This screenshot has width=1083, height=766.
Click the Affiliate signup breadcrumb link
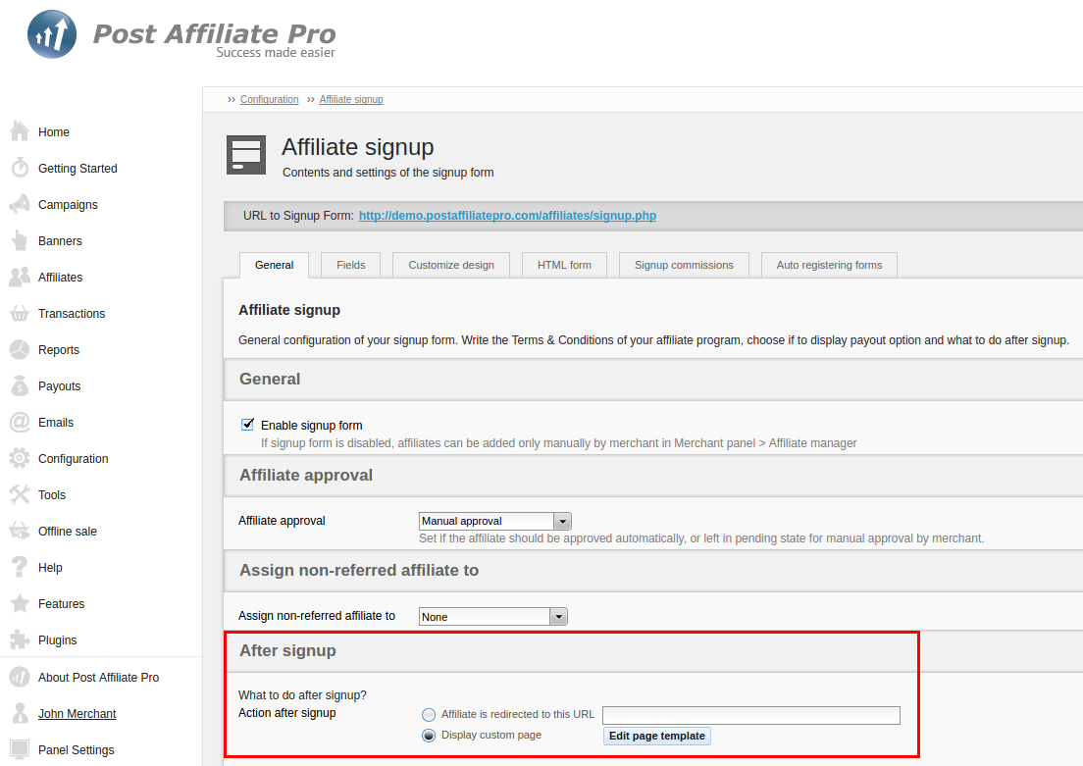[x=351, y=99]
